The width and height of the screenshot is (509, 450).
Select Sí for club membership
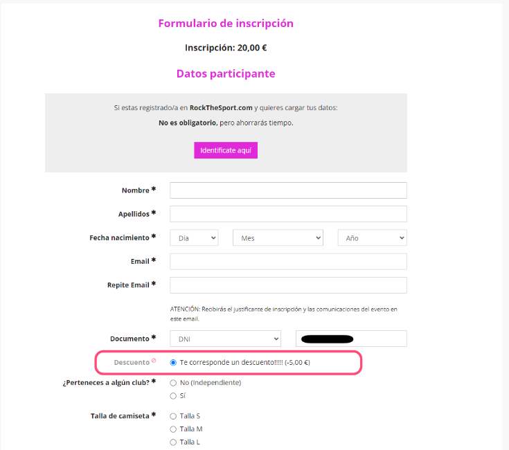173,396
